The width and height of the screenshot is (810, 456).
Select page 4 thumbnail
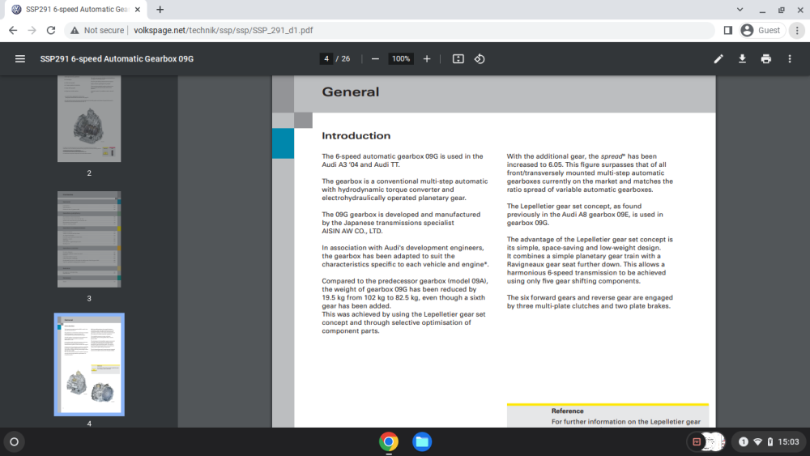pyautogui.click(x=89, y=364)
